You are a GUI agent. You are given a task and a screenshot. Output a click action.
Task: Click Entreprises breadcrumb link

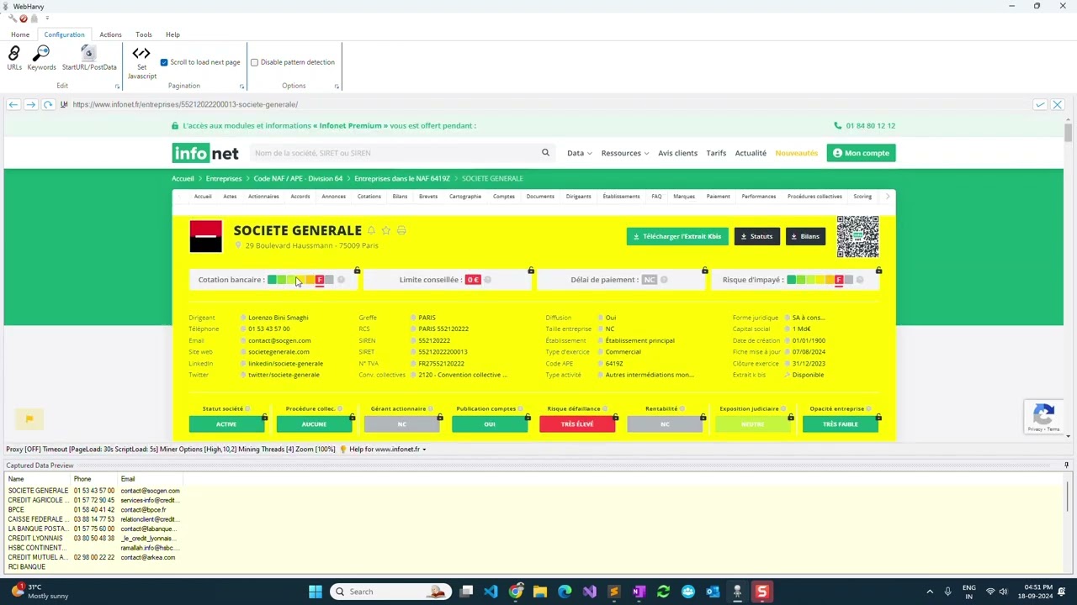coord(224,178)
